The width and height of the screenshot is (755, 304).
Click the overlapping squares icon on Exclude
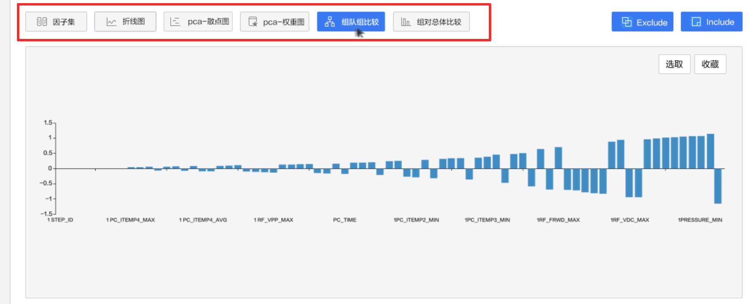click(626, 22)
